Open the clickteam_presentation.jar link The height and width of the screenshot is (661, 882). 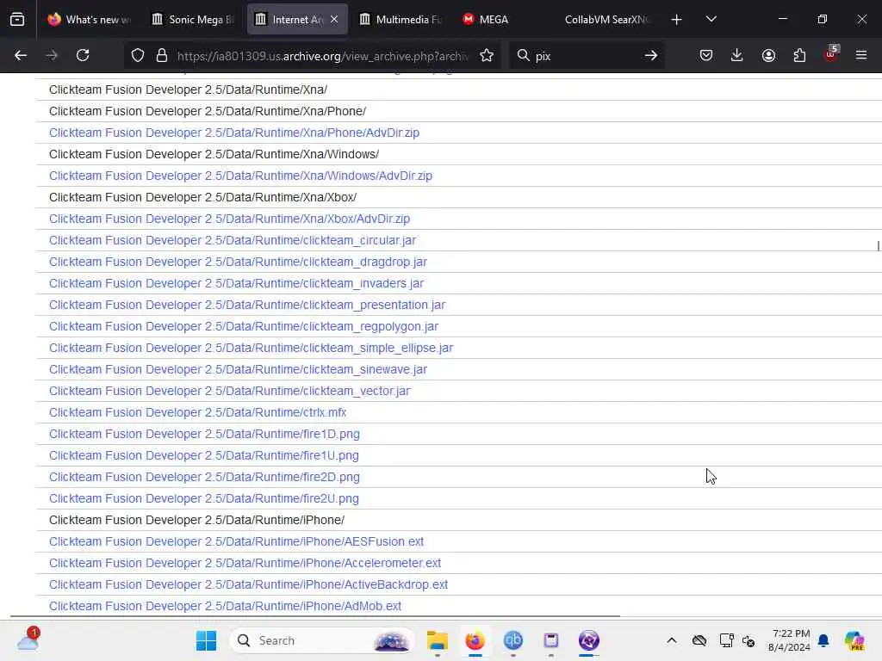pyautogui.click(x=247, y=306)
